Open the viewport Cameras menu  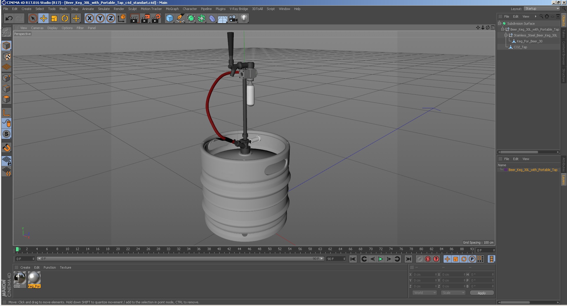coord(37,28)
